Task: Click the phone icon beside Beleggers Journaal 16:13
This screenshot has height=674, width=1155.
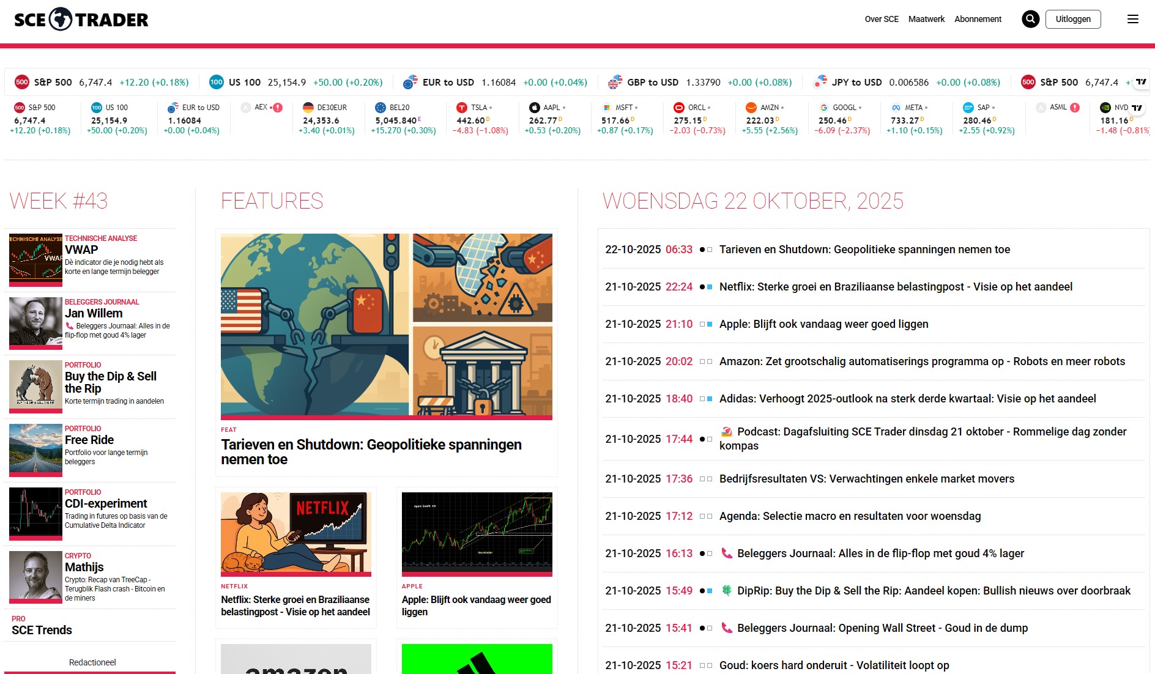Action: pos(727,553)
